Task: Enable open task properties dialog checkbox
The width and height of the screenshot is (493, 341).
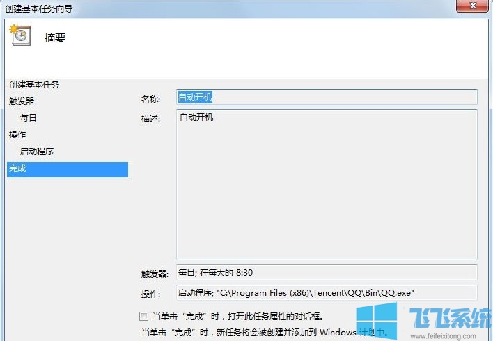Action: 143,316
